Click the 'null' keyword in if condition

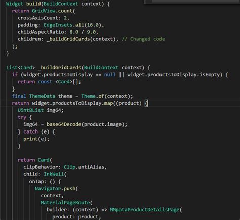pos(110,75)
